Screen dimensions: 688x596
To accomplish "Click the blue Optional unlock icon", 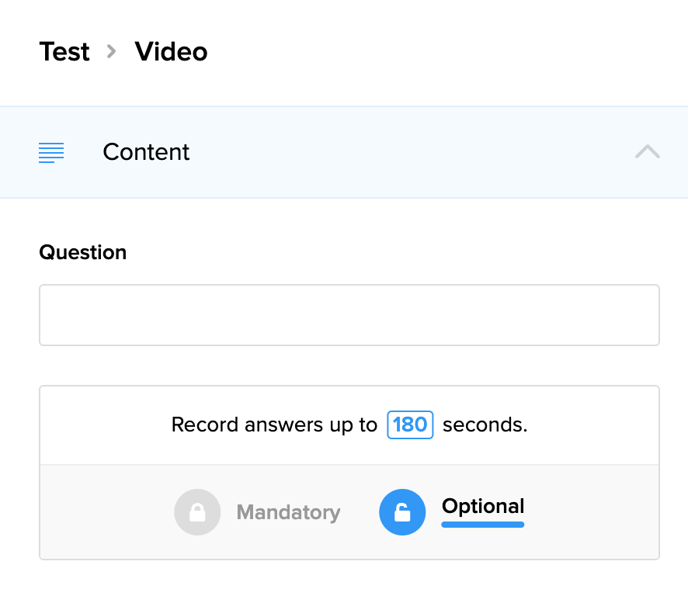I will click(402, 512).
